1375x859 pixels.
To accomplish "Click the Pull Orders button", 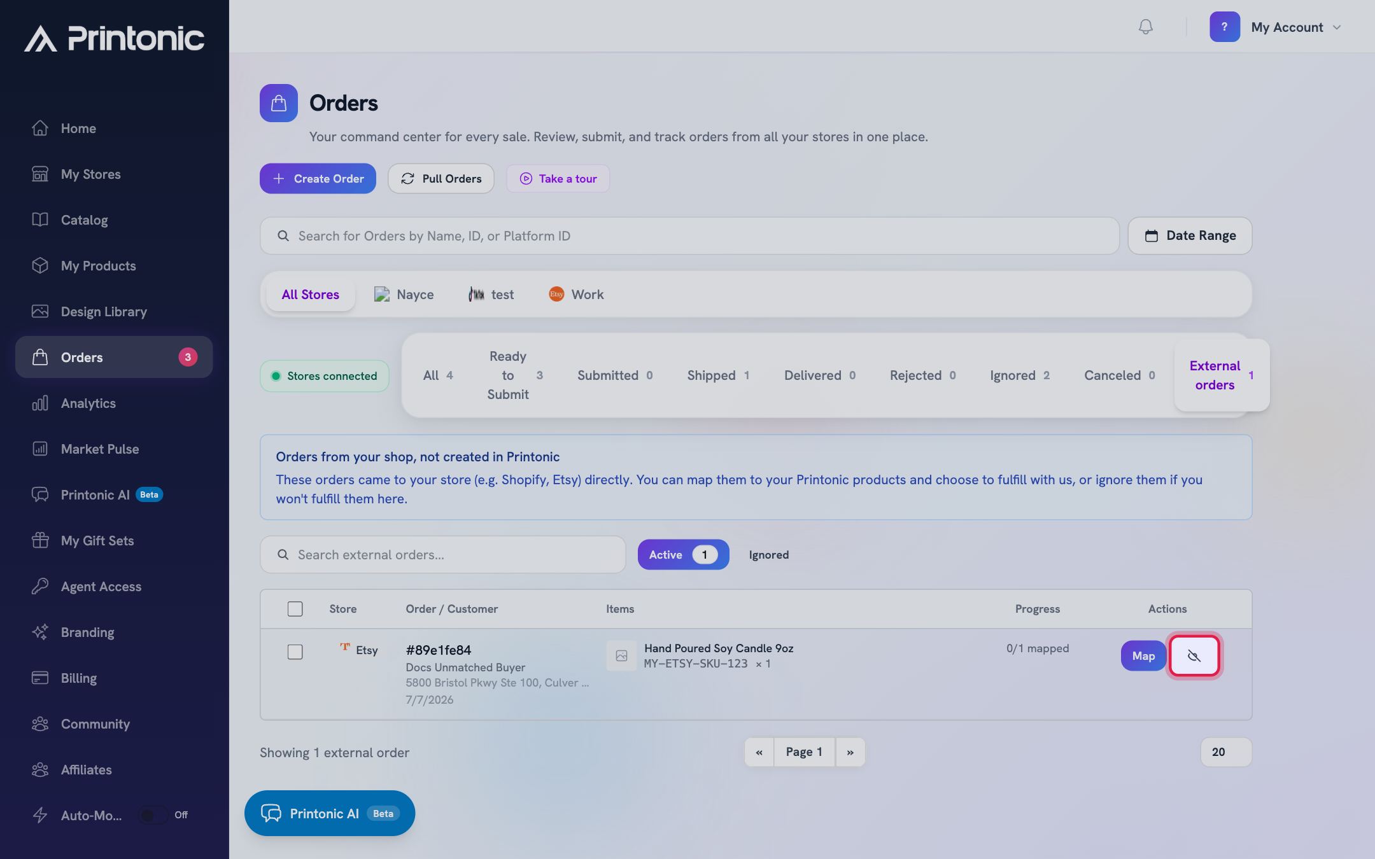I will click(x=441, y=179).
